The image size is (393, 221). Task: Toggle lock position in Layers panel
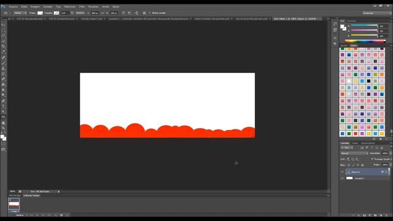point(357,165)
